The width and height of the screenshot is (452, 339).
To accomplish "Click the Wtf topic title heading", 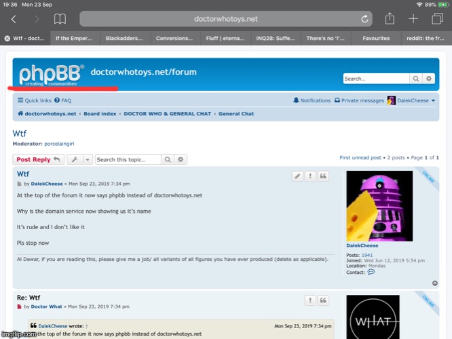I will (19, 134).
